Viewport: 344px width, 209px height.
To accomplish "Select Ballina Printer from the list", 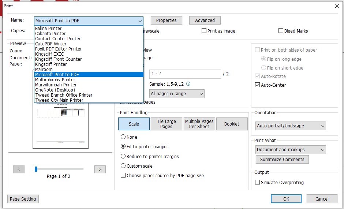I will 89,28.
